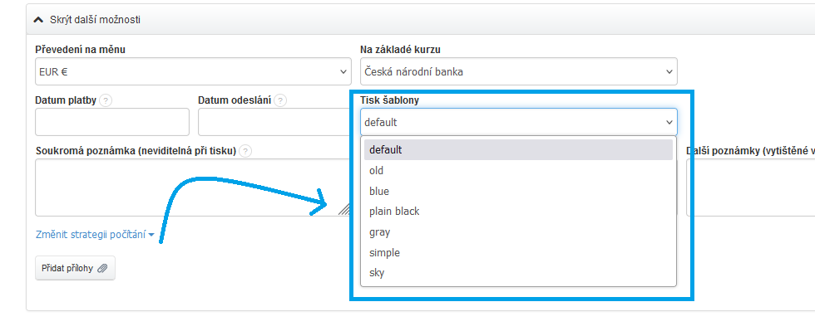Select the blue template option

517,191
